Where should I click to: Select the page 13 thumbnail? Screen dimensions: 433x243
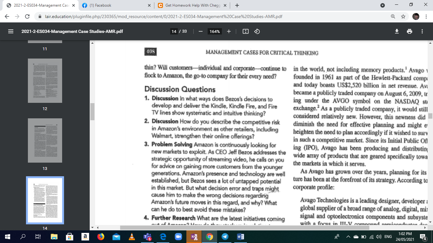point(45,140)
